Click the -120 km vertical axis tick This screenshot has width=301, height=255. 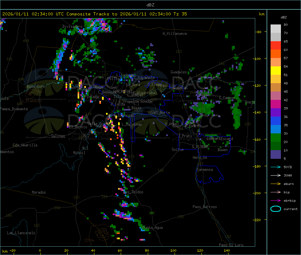[x=261, y=85]
